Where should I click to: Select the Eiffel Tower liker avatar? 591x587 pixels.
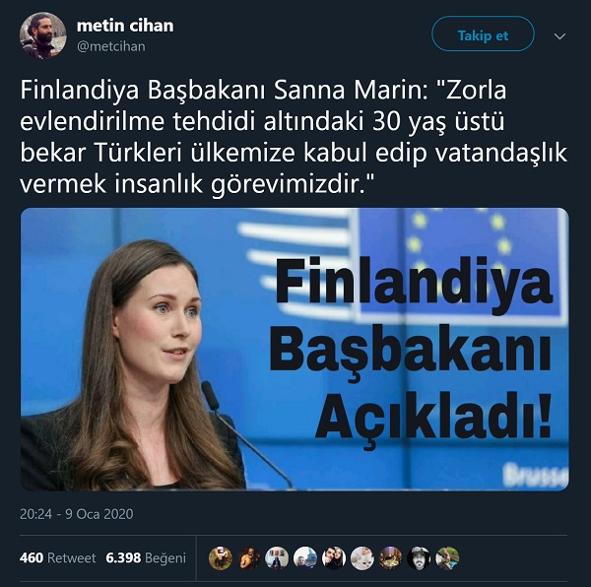pyautogui.click(x=305, y=558)
